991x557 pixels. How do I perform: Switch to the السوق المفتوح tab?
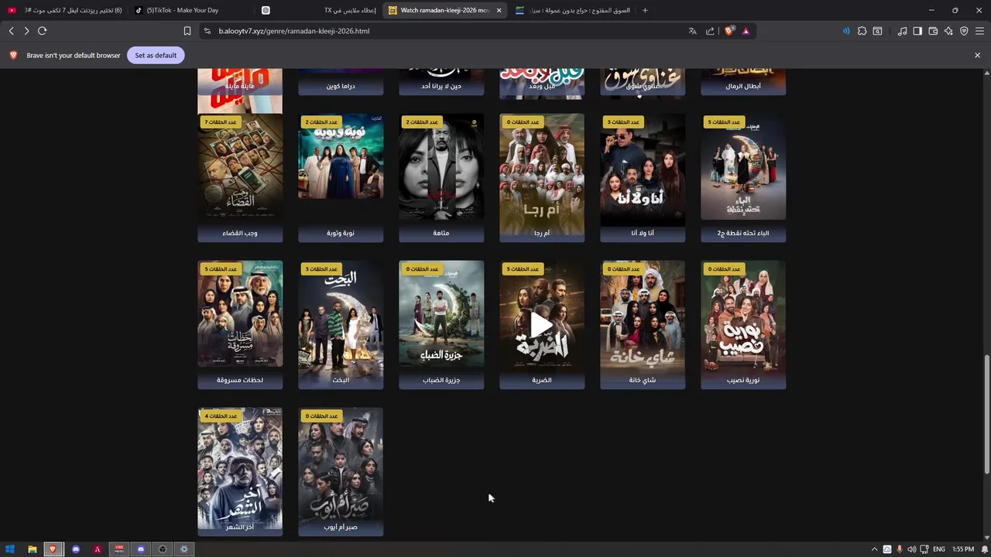tap(573, 10)
